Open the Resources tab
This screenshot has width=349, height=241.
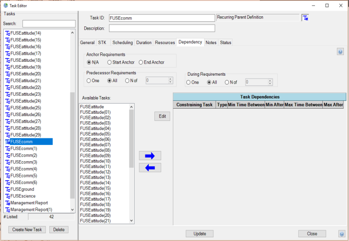coord(165,43)
